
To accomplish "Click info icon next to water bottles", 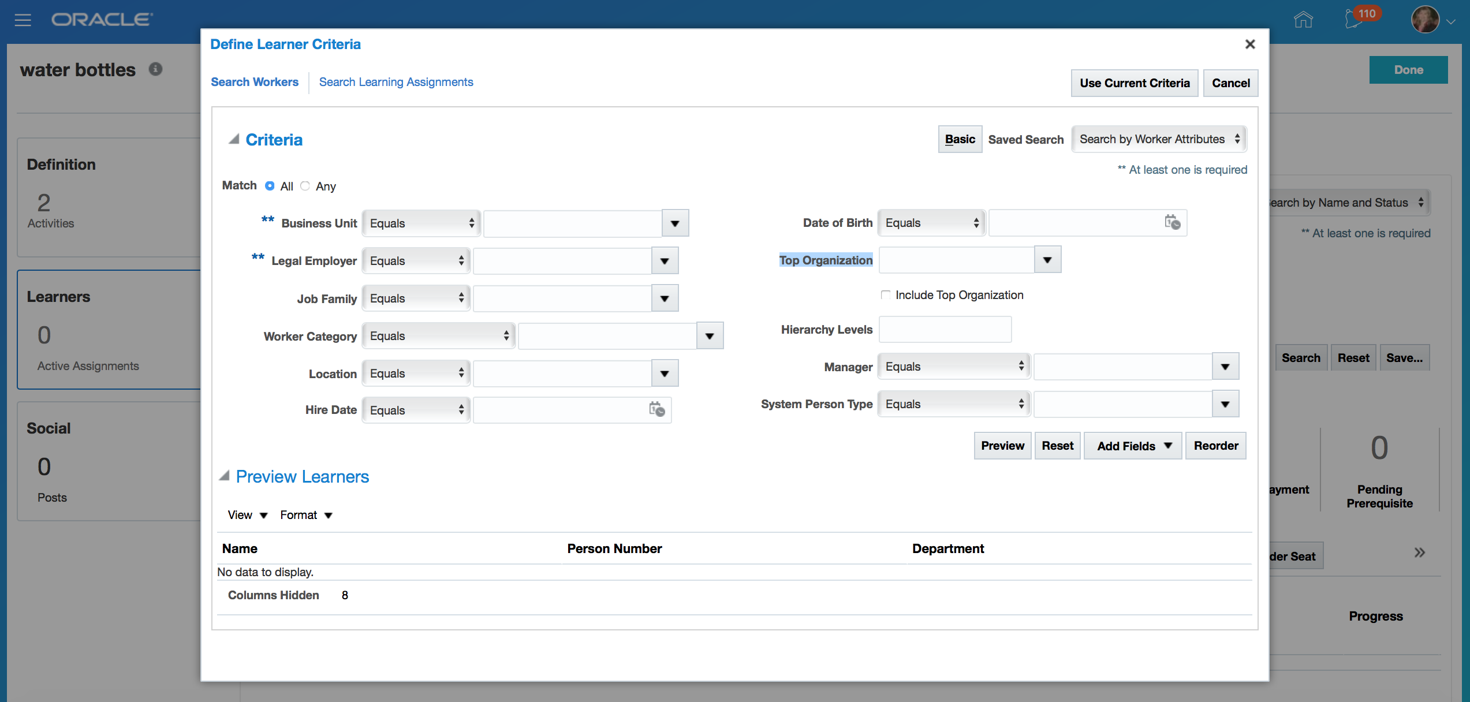I will pos(155,69).
